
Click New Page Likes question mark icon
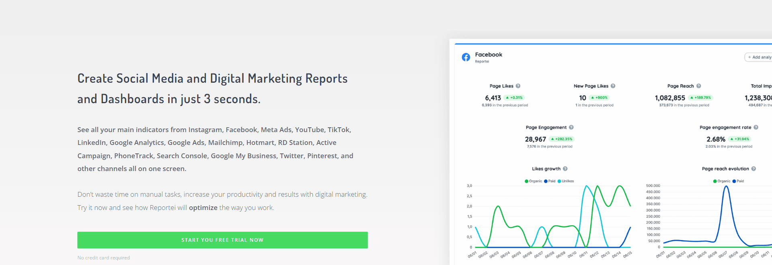click(x=613, y=86)
